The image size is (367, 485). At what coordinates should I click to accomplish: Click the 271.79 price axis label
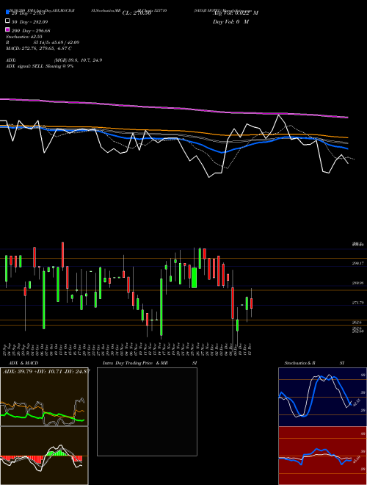(358, 303)
